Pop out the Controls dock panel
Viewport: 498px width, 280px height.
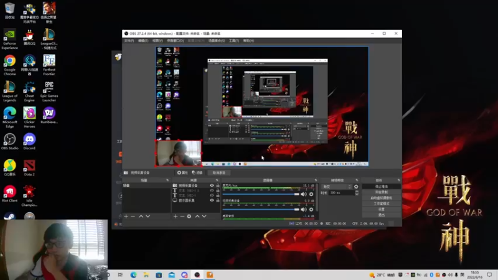[398, 180]
